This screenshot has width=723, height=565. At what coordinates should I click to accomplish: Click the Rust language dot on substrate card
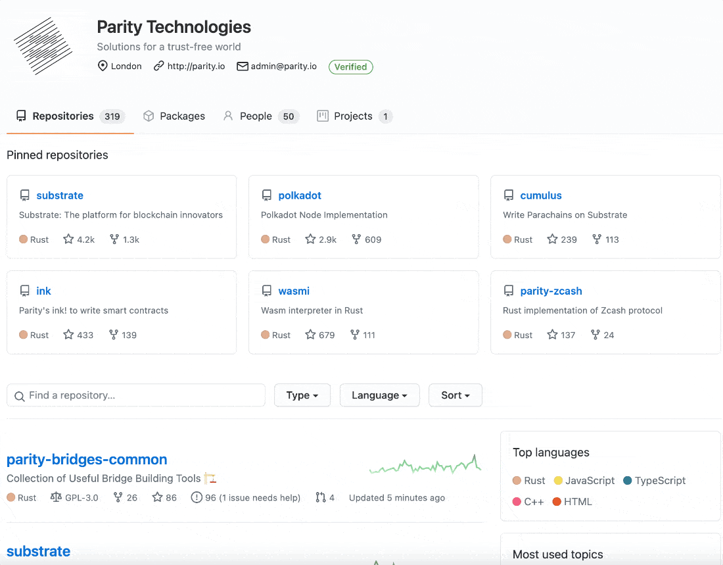[23, 239]
